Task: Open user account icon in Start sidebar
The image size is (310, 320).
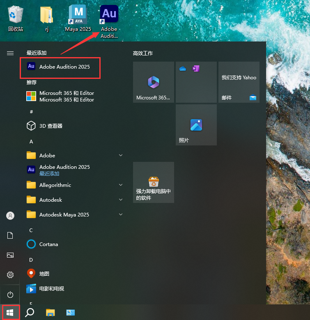Action: [10, 216]
